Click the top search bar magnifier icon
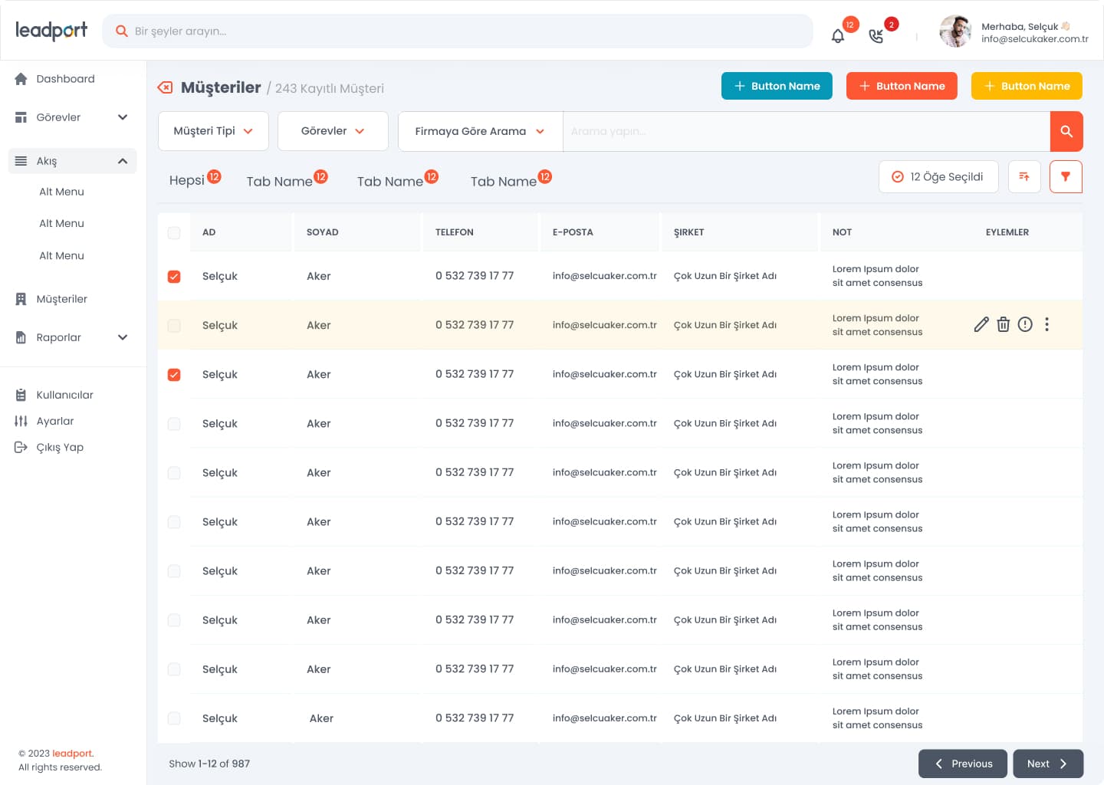Screen dimensions: 1104x785 (x=121, y=31)
